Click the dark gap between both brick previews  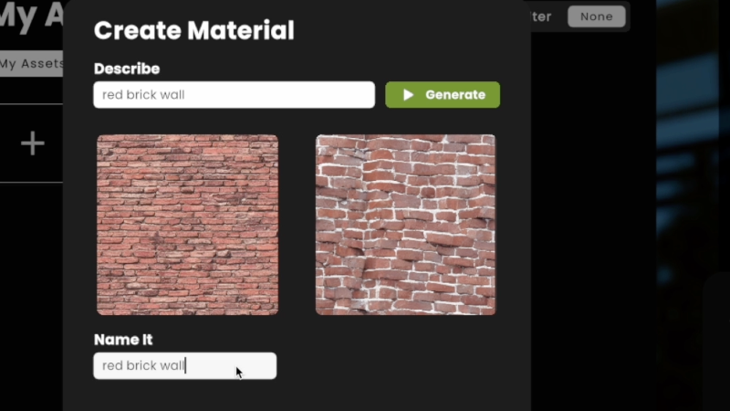297,225
